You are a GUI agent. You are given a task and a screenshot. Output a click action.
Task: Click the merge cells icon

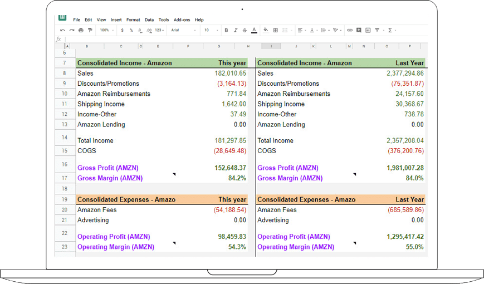tap(285, 30)
